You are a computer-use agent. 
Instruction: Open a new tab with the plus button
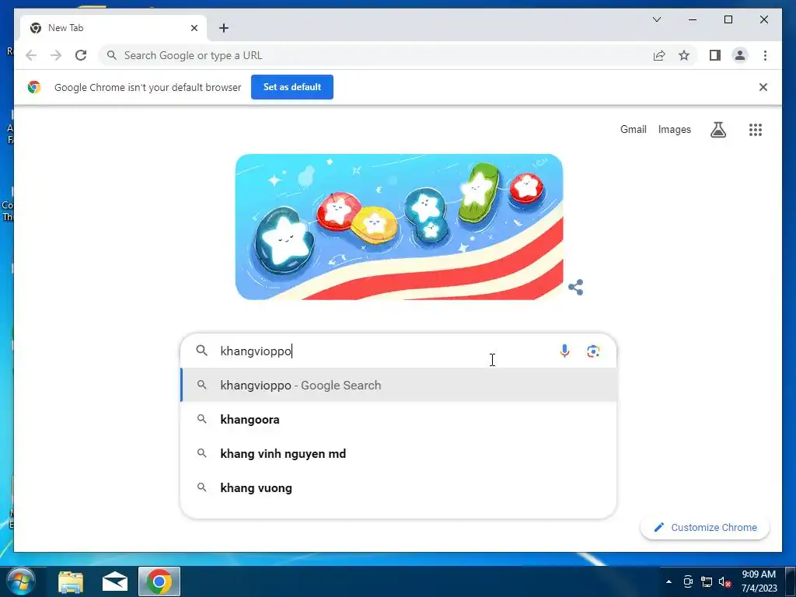click(x=224, y=28)
